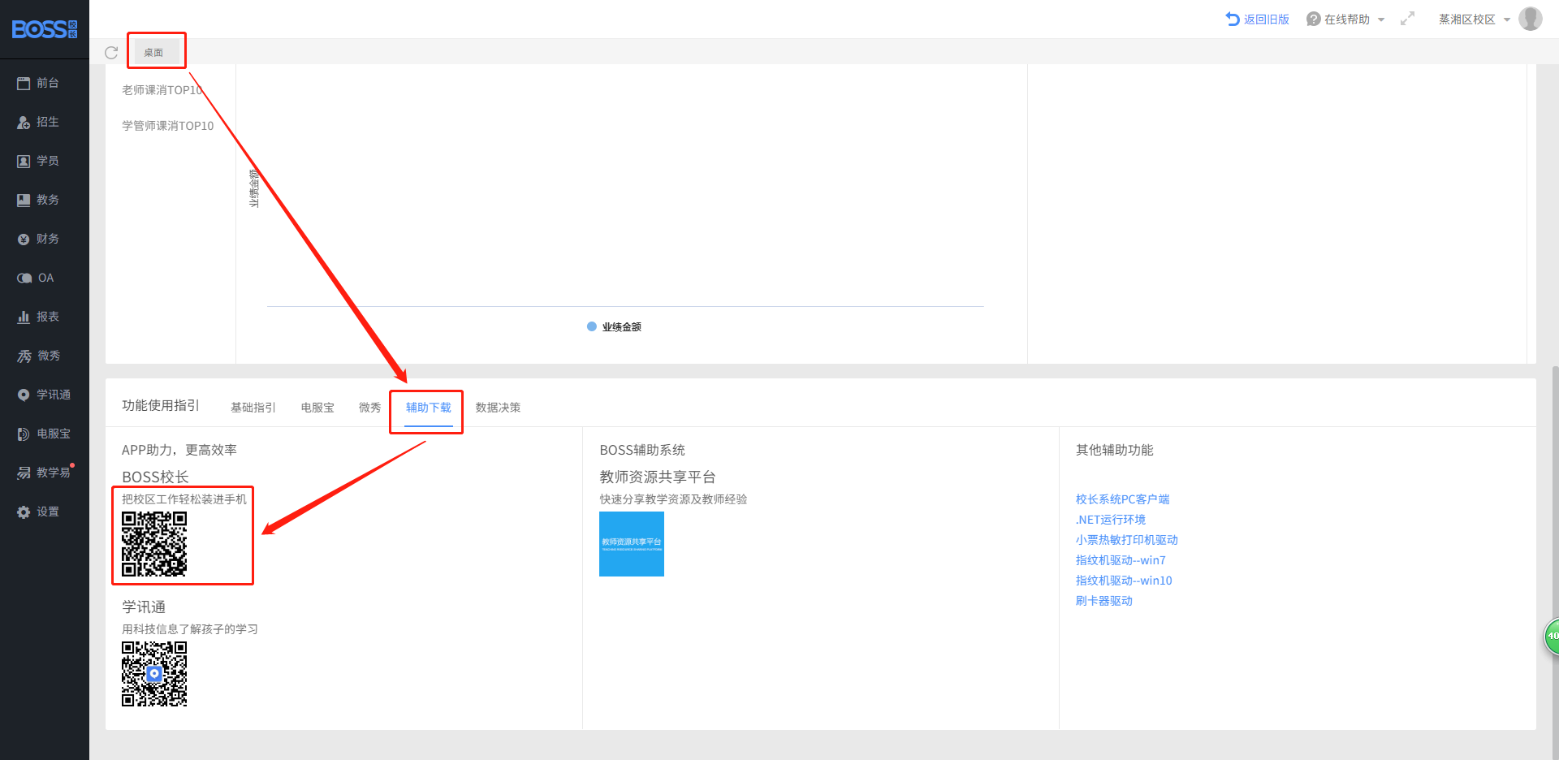Open the 教务 sidebar icon
The height and width of the screenshot is (760, 1559).
click(24, 200)
